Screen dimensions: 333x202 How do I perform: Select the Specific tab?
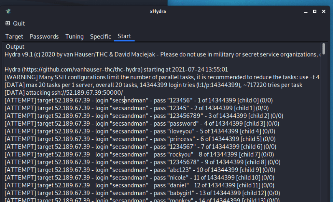(x=100, y=37)
